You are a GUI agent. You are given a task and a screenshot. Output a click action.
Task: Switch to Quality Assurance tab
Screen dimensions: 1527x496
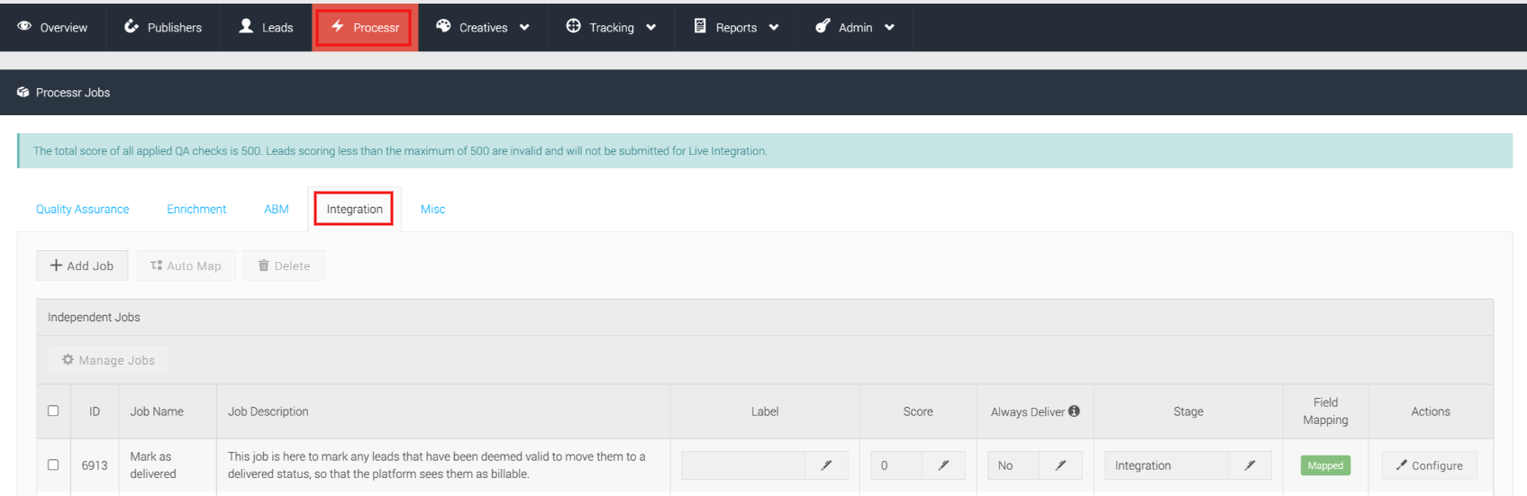coord(82,209)
